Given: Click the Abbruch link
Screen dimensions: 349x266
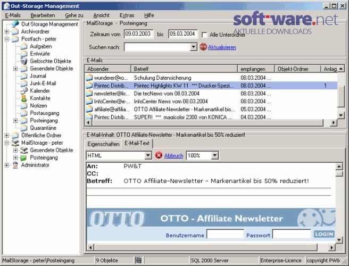Looking at the screenshot, I should coord(173,155).
